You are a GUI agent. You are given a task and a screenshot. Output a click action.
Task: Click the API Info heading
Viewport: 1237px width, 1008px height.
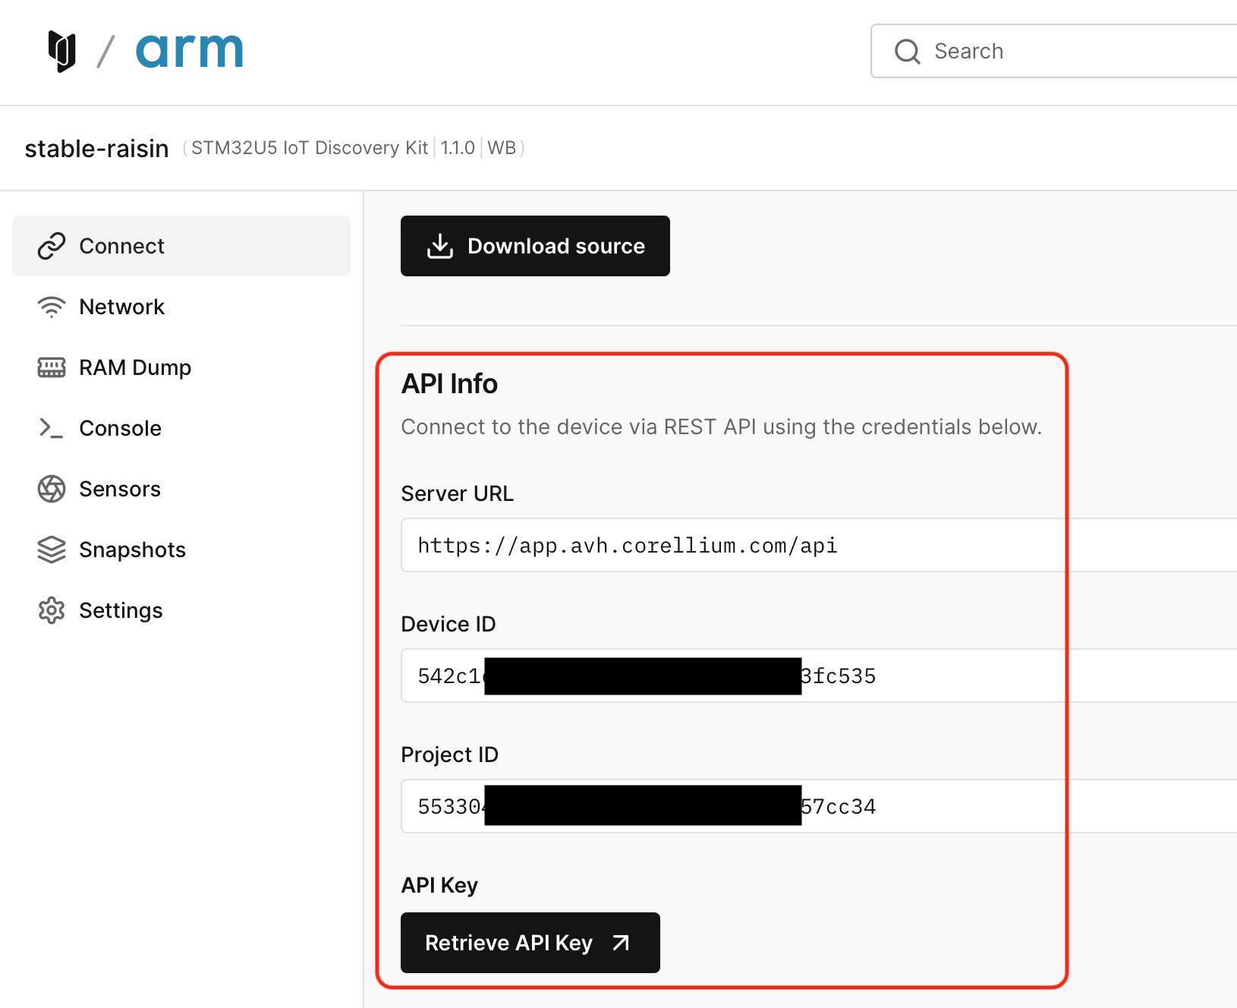point(449,384)
